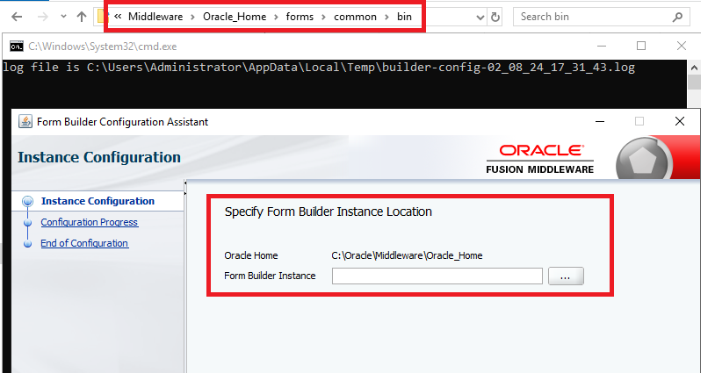Open the End of Configuration link
Viewport: 715px width, 373px height.
pos(84,243)
